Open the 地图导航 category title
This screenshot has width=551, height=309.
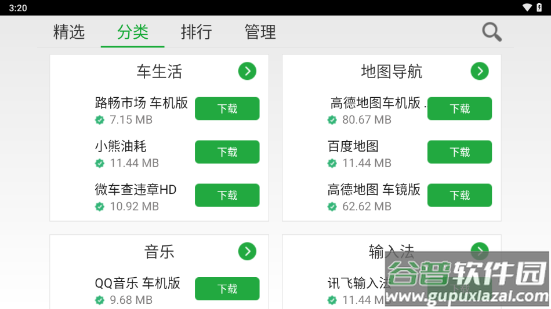[391, 72]
